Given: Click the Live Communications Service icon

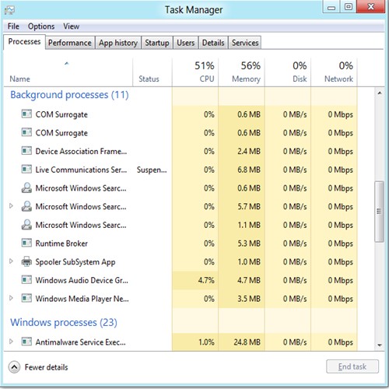Looking at the screenshot, I should (x=26, y=170).
